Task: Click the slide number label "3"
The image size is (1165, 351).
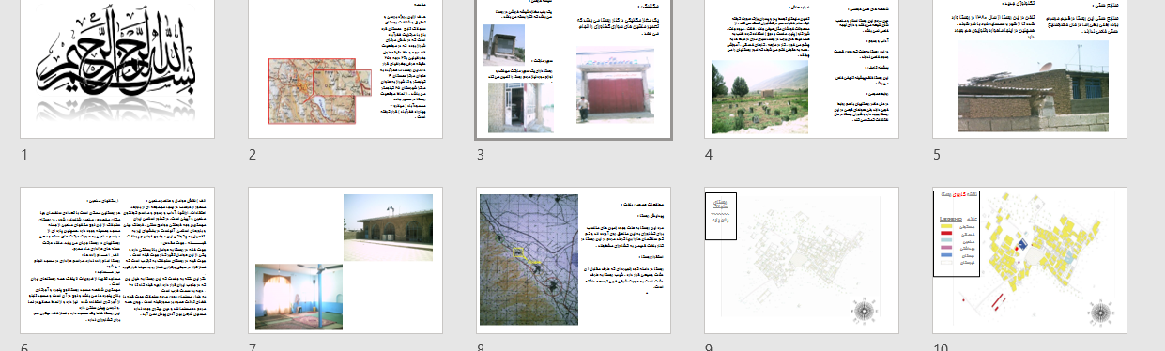Action: point(481,154)
